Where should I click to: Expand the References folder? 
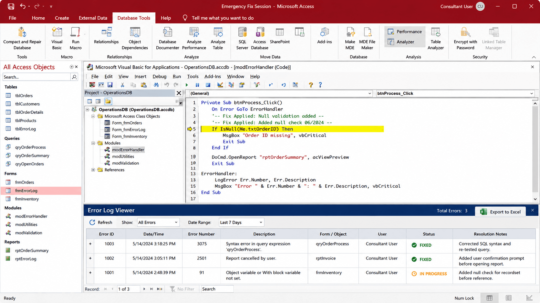coord(93,170)
